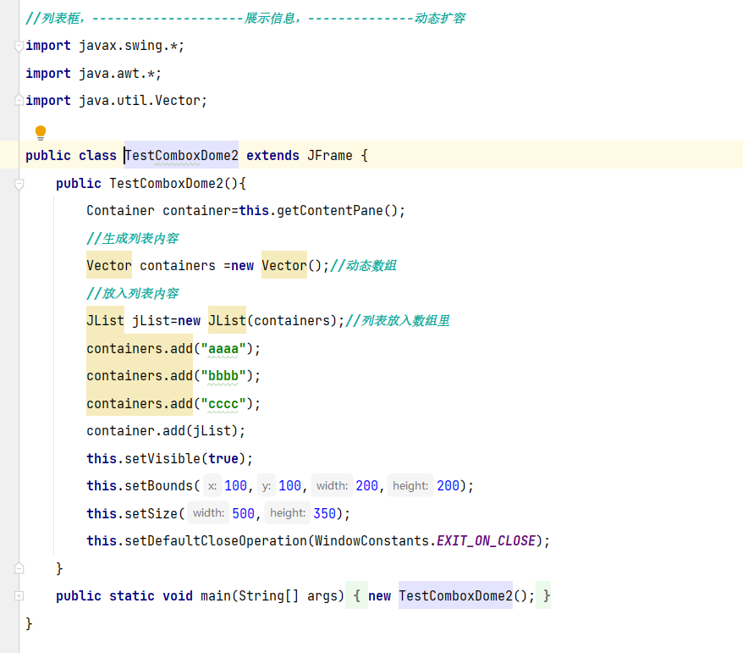Click the import java.awt.* line
743x653 pixels.
93,74
